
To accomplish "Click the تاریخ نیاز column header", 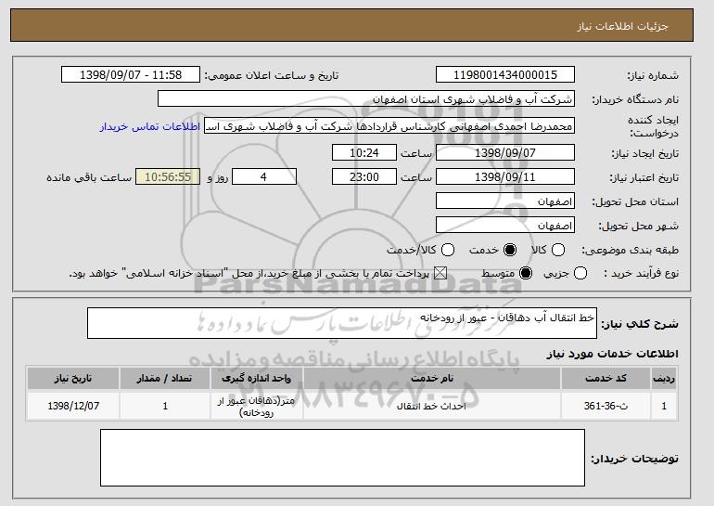I will point(73,379).
